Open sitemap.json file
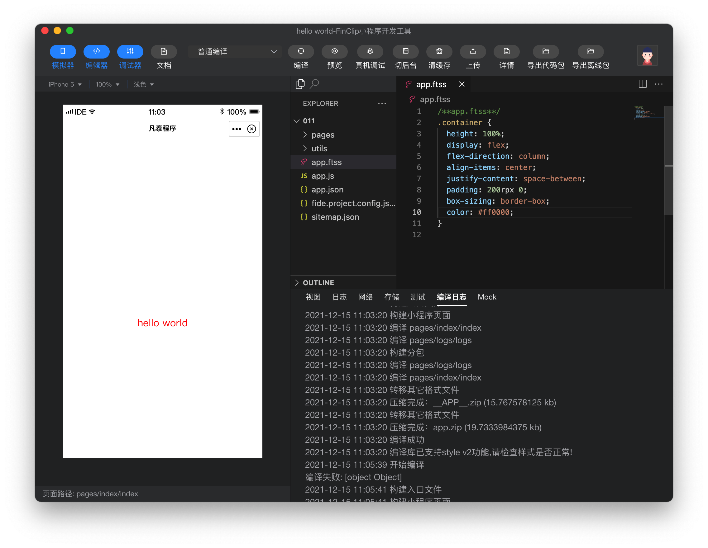708x548 pixels. (x=344, y=217)
